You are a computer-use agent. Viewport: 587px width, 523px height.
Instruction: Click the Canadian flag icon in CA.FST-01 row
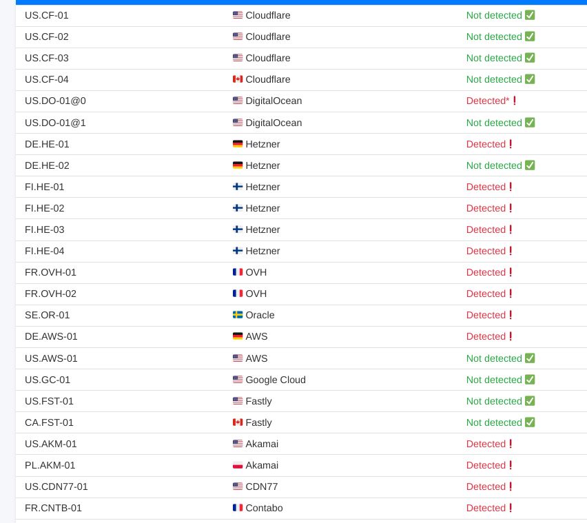click(x=238, y=422)
